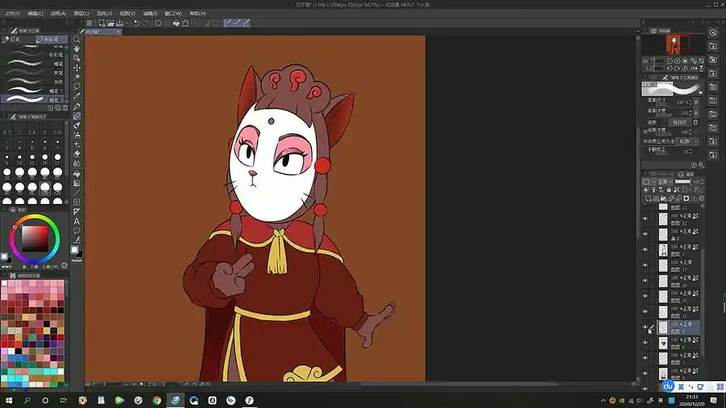Toggle visibility of layer 图层 17
This screenshot has width=726, height=408.
645,264
